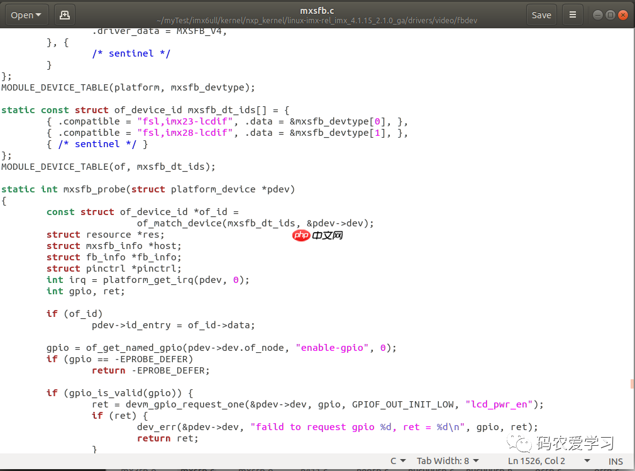Click the GPIOF_OUT_INIT_LOW constant

click(x=402, y=404)
